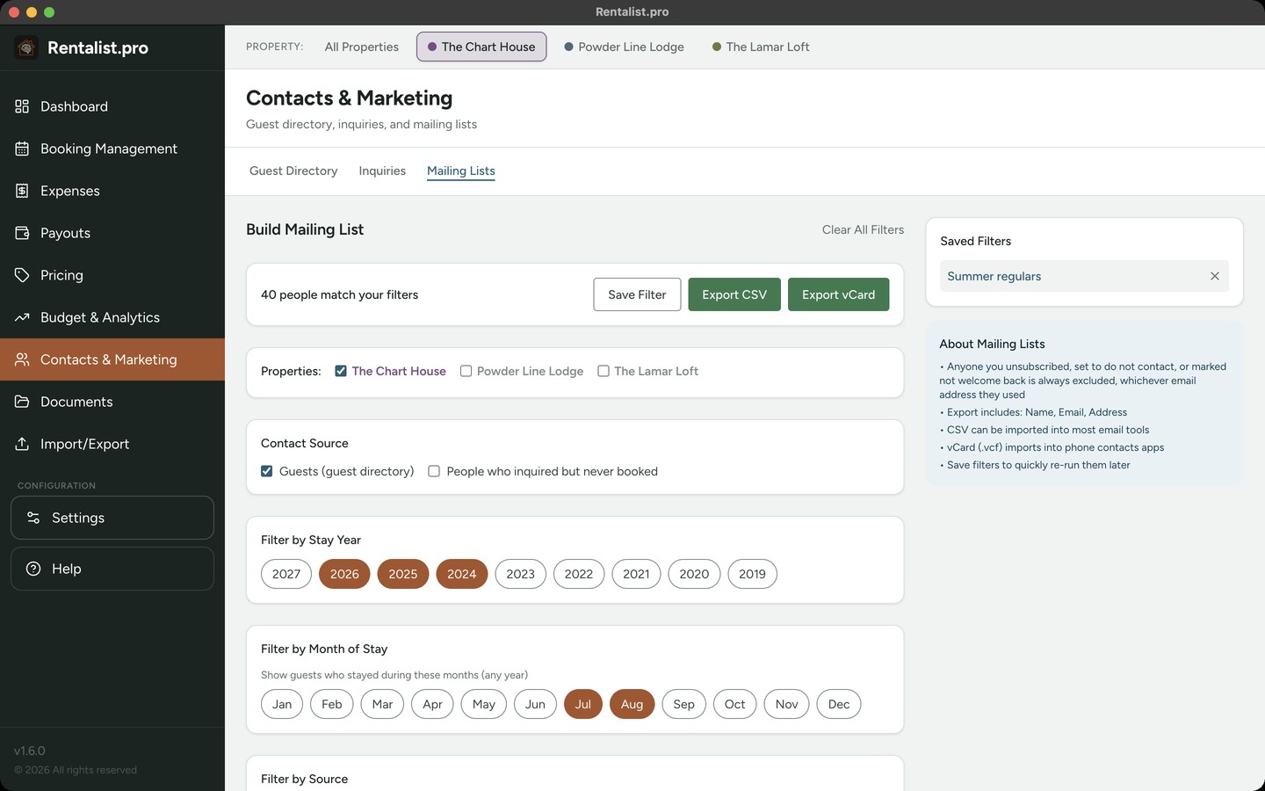Switch property to The Lamar Loft tab

761,47
